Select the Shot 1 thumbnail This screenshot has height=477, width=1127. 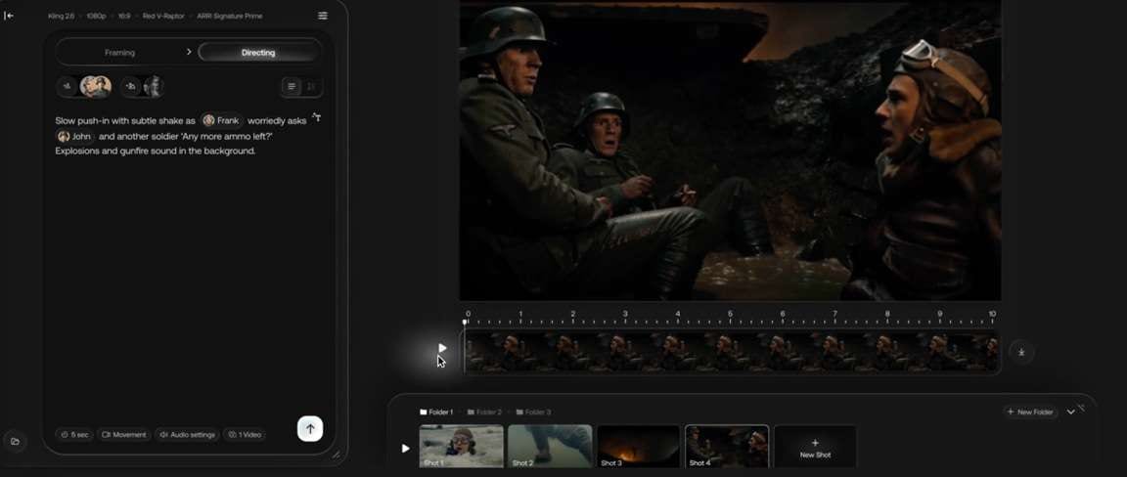[x=462, y=446]
